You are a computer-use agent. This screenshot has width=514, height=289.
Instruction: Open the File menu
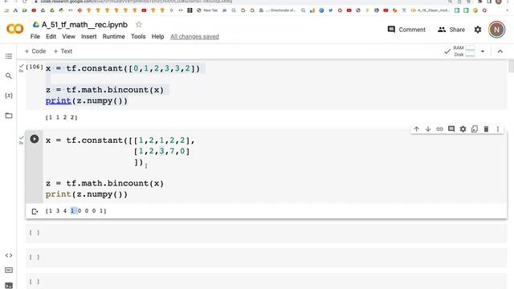[35, 36]
